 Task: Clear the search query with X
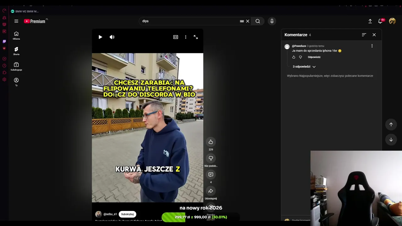tap(247, 21)
